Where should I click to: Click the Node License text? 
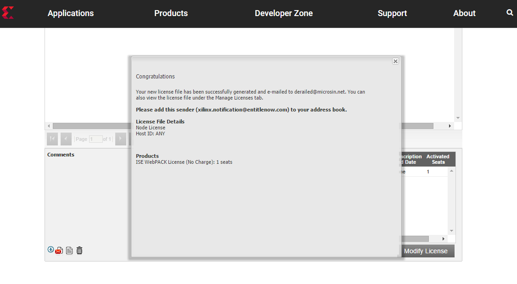151,128
